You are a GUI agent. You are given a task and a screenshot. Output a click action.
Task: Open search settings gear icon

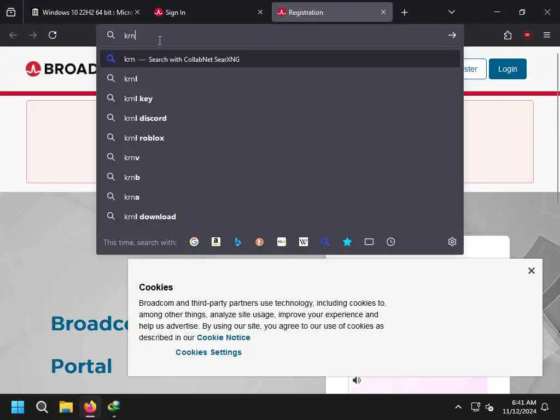(x=452, y=242)
